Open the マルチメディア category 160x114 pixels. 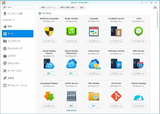coord(18,48)
